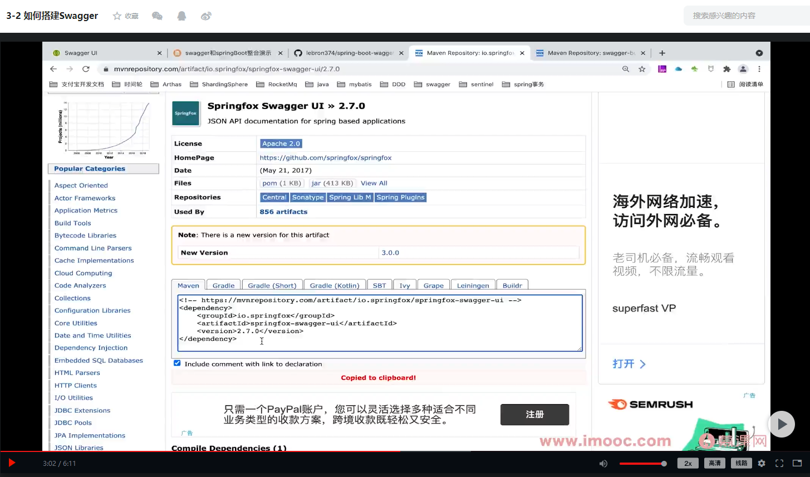Open the ShardingSphere bookmark folder

point(219,85)
